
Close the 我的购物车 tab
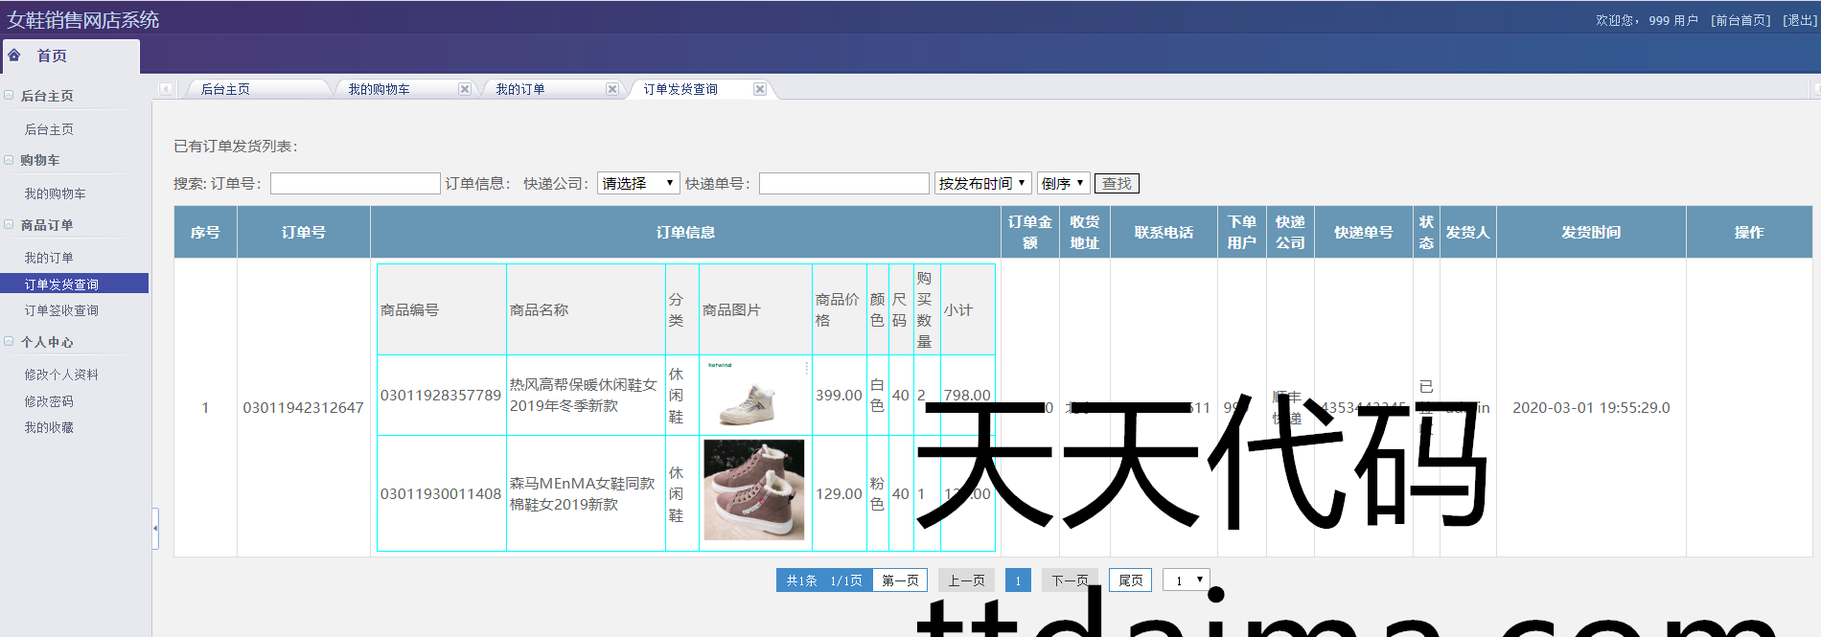click(x=465, y=89)
